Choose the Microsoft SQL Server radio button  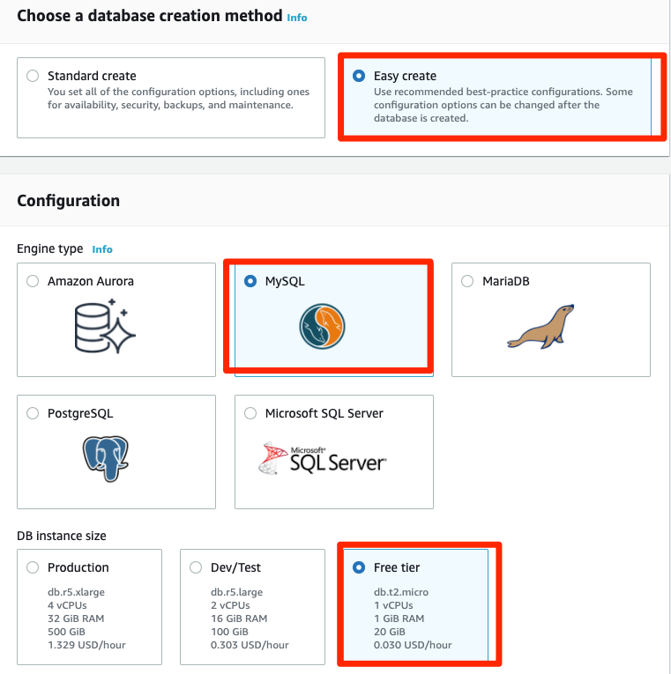[250, 413]
